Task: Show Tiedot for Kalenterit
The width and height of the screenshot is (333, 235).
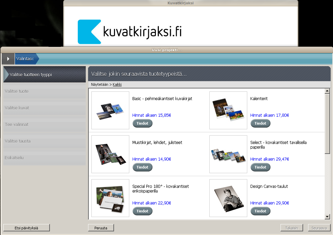Action: click(x=261, y=123)
